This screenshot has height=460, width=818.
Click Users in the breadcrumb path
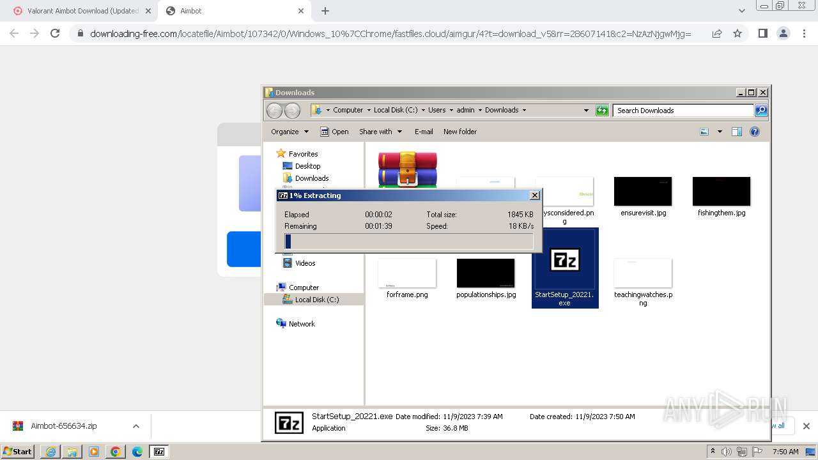point(437,110)
